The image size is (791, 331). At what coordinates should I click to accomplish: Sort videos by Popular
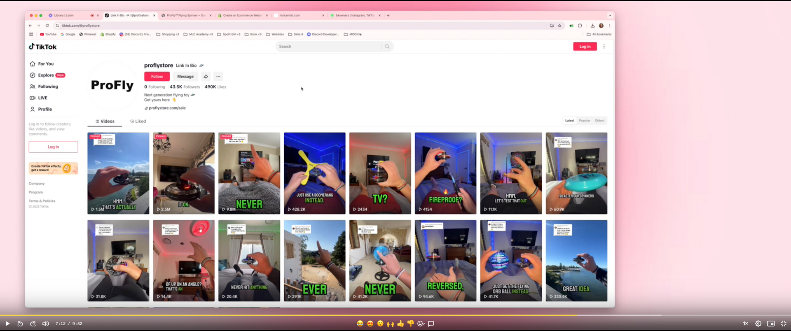(x=585, y=121)
